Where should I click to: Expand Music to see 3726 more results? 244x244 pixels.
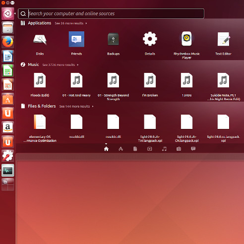tap(61, 65)
